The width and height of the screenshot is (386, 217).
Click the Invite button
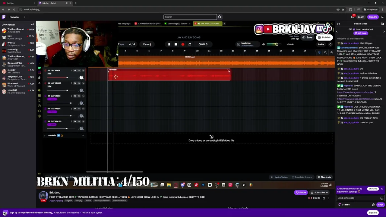(321, 44)
